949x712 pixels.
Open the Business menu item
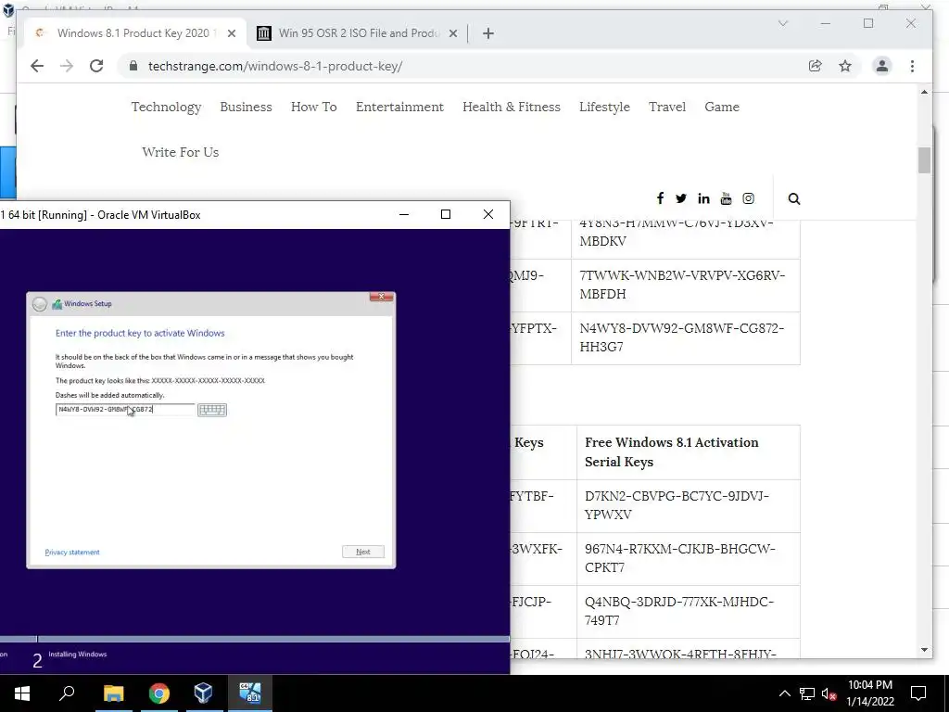coord(246,108)
